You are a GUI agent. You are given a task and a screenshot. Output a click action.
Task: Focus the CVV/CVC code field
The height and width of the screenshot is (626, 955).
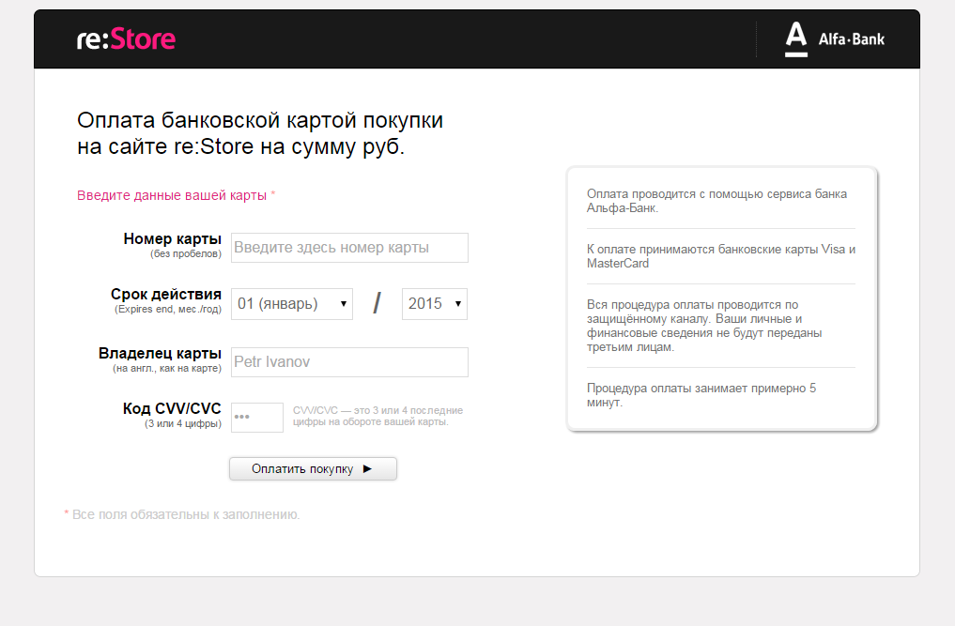[x=257, y=418]
